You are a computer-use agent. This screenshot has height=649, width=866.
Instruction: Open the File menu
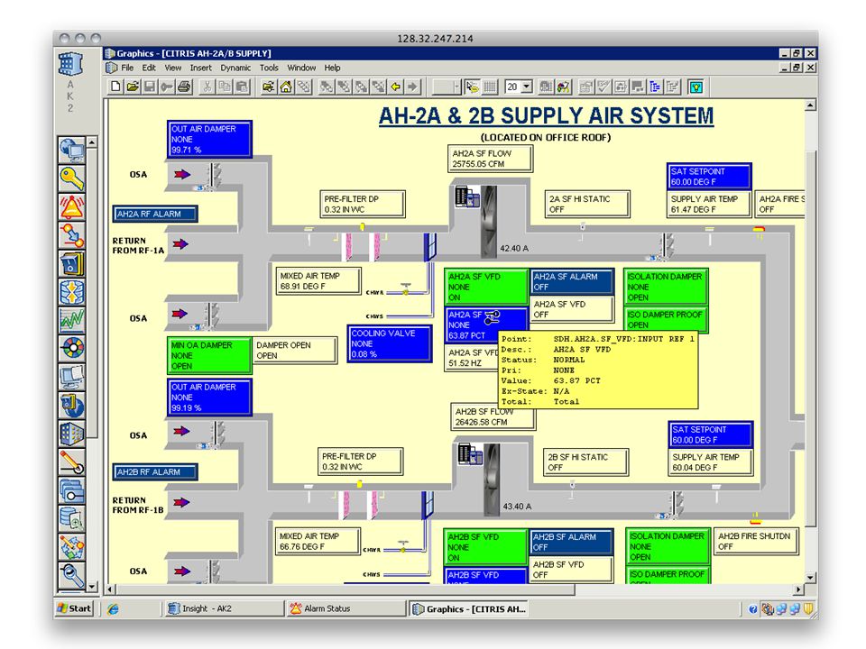pyautogui.click(x=127, y=68)
